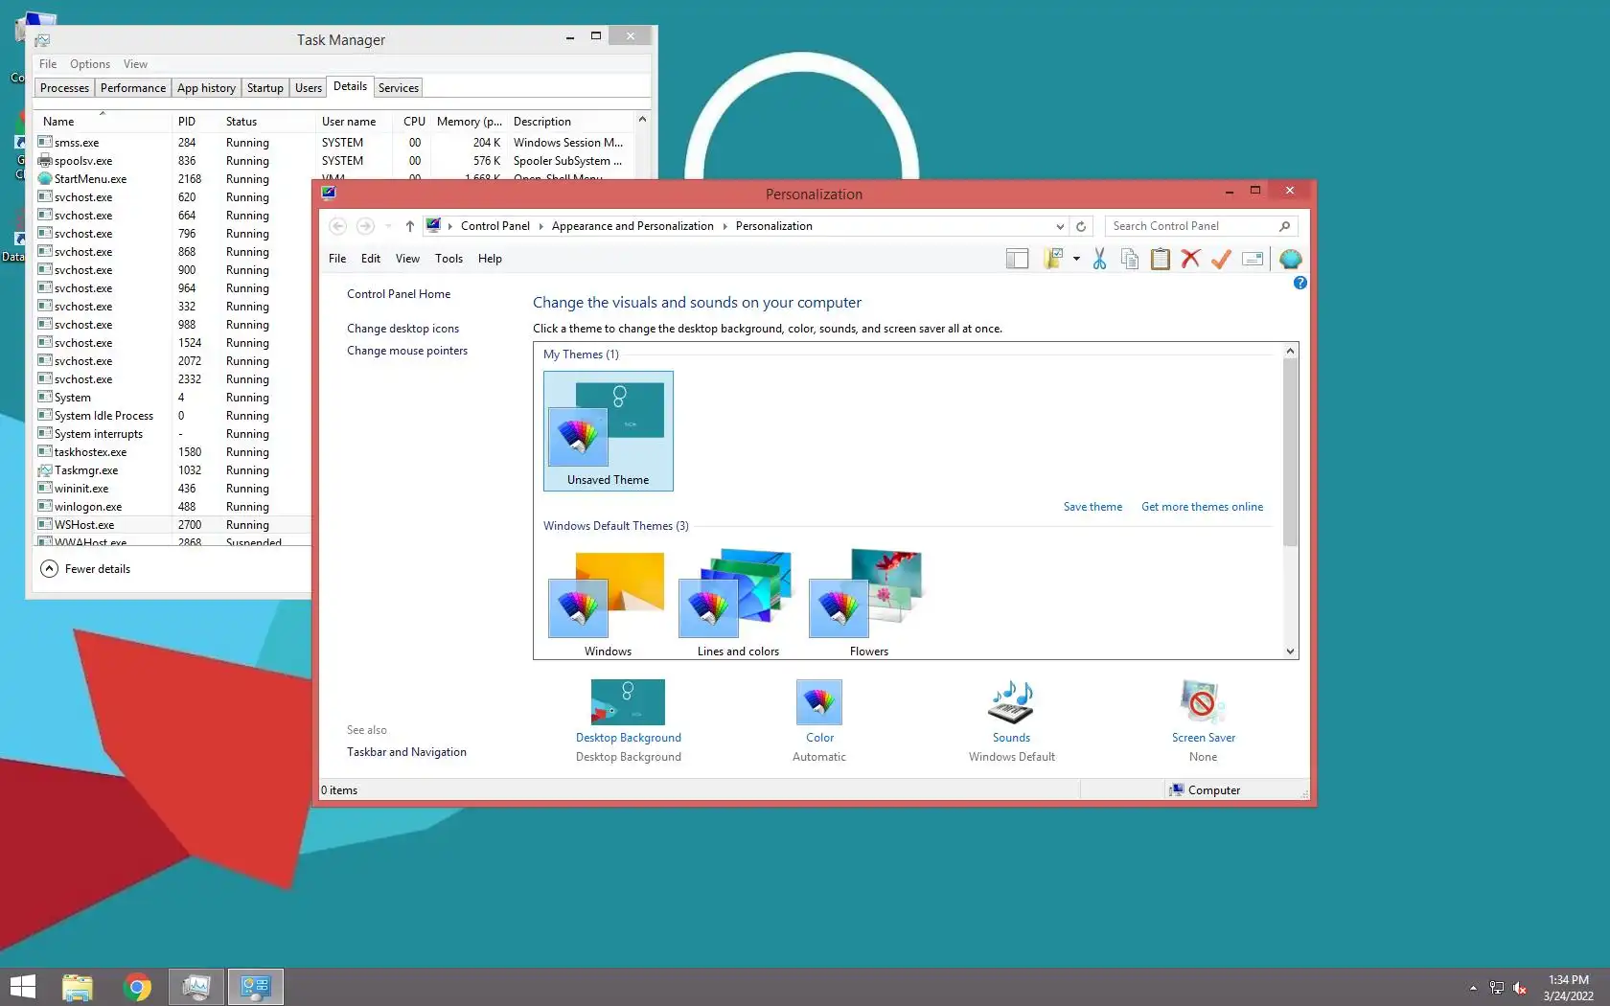Open the view settings dropdown arrow

tap(1076, 259)
